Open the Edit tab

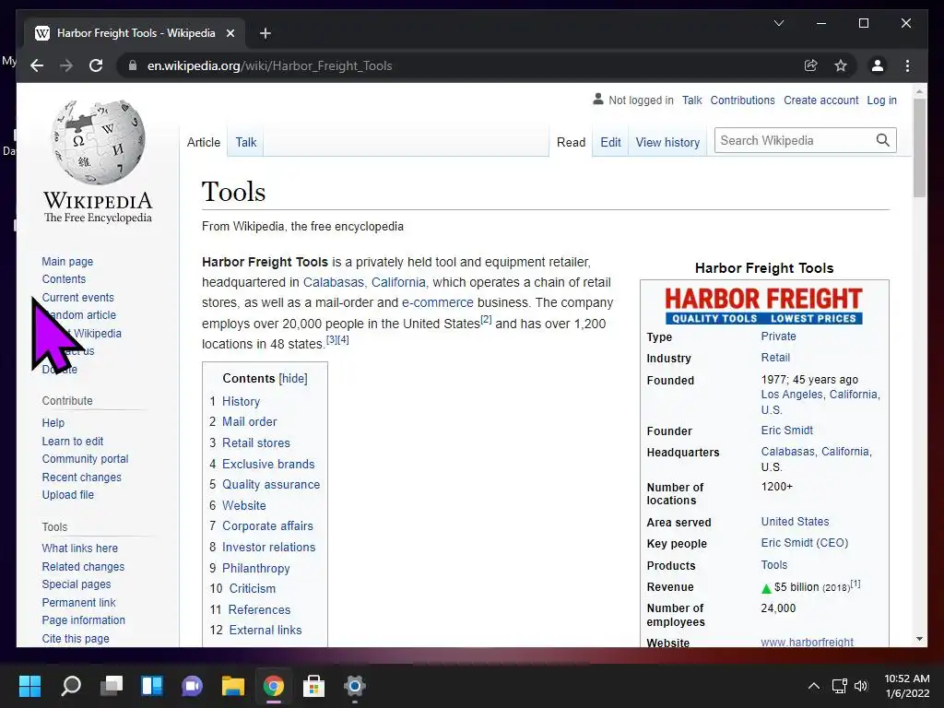610,142
